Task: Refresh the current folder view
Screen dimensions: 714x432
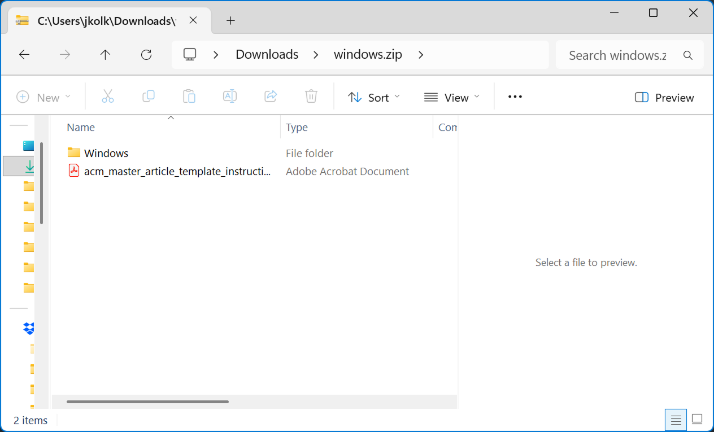Action: pos(146,55)
